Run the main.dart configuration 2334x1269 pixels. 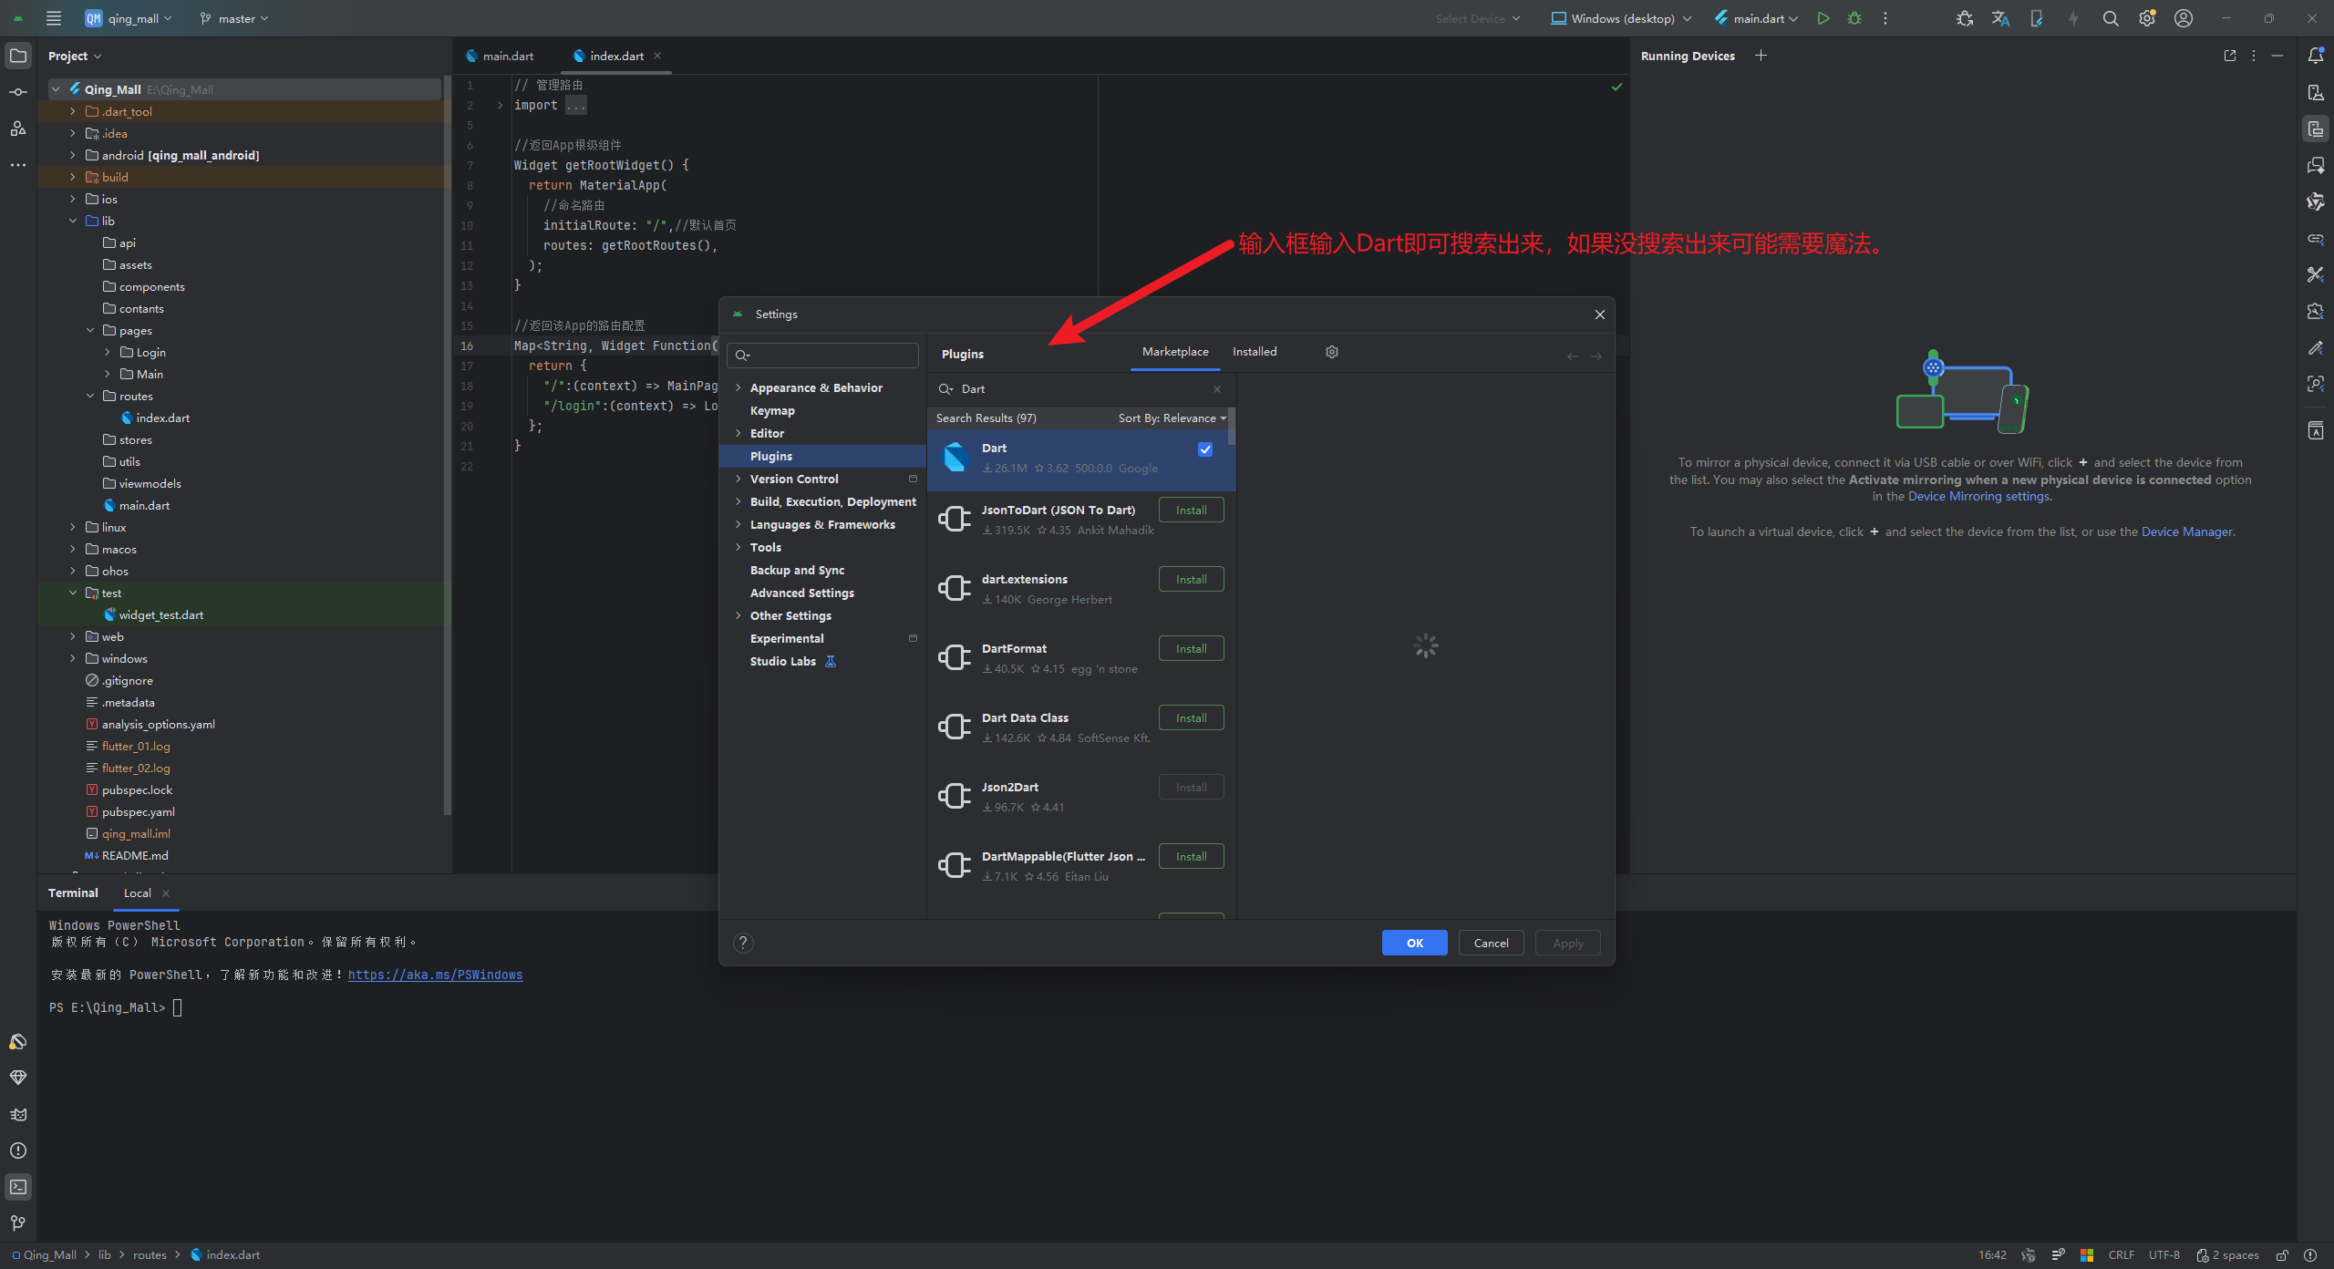pyautogui.click(x=1823, y=18)
